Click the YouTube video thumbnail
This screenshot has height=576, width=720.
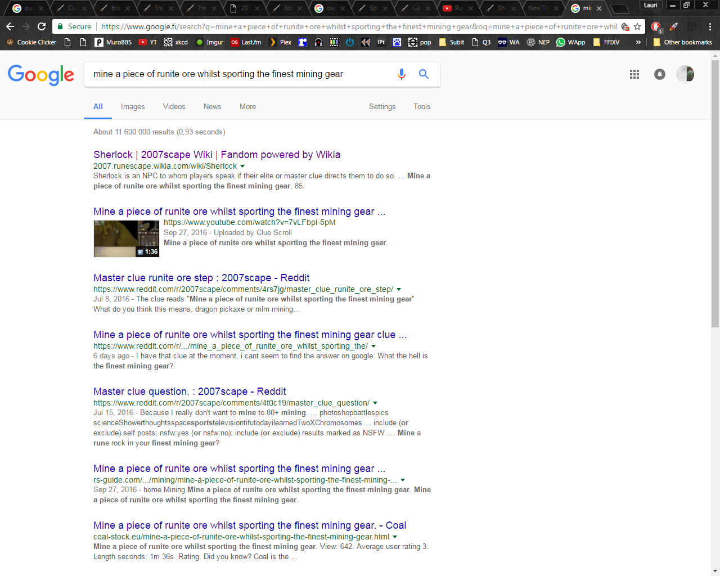click(126, 238)
